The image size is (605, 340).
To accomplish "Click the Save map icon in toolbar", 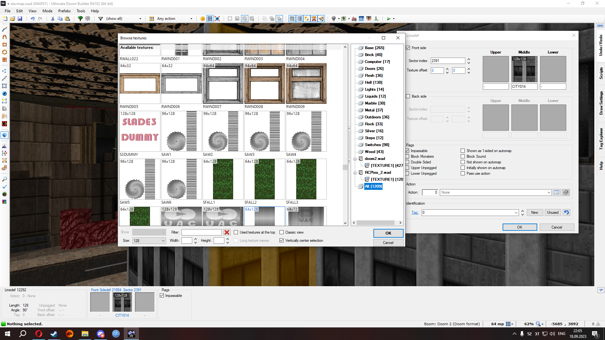I will pyautogui.click(x=20, y=19).
